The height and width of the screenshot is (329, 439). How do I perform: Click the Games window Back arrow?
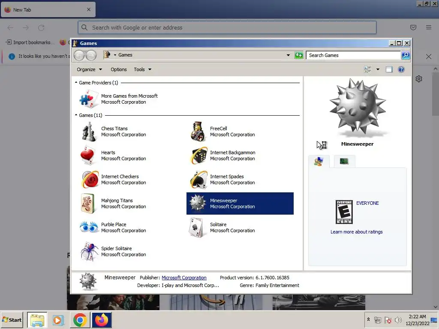79,55
